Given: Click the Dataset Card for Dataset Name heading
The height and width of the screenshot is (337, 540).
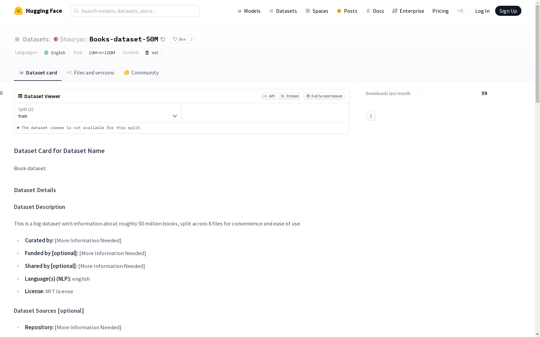Looking at the screenshot, I should click(x=59, y=151).
